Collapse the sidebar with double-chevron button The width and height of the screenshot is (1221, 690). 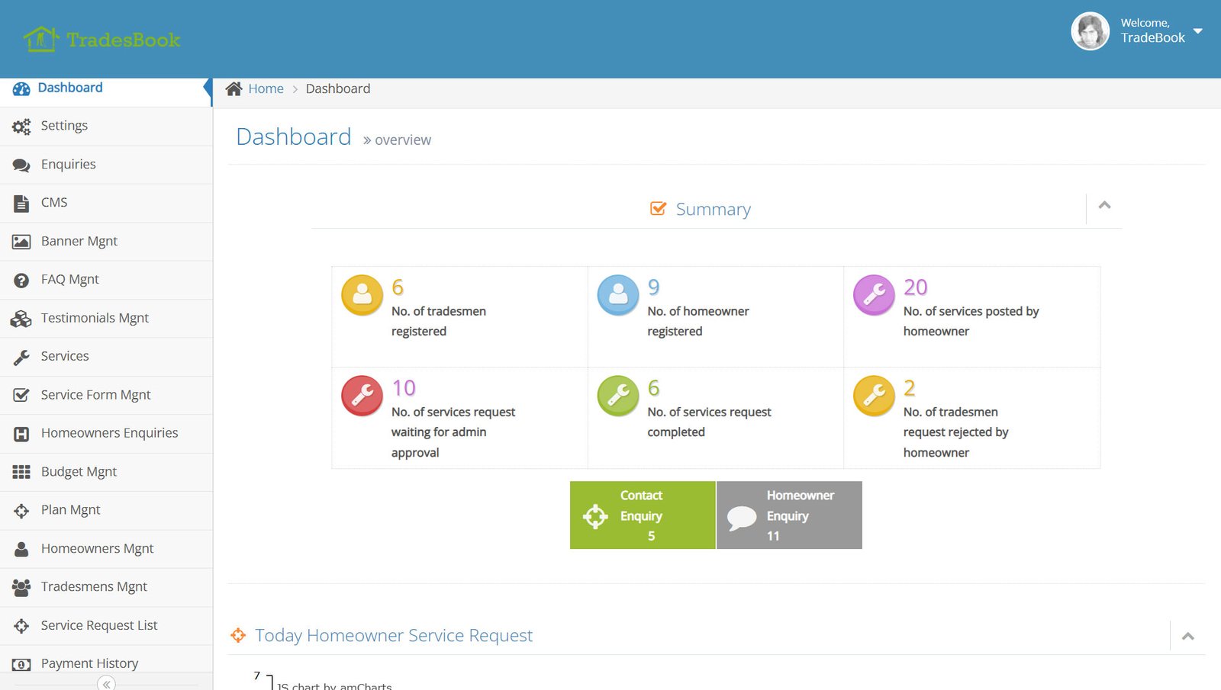coord(107,683)
